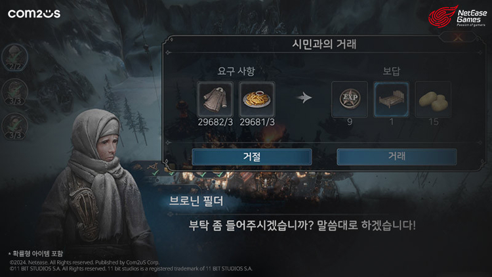This screenshot has height=277, width=492.
Task: Select the fur coat requirement item
Action: (215, 99)
